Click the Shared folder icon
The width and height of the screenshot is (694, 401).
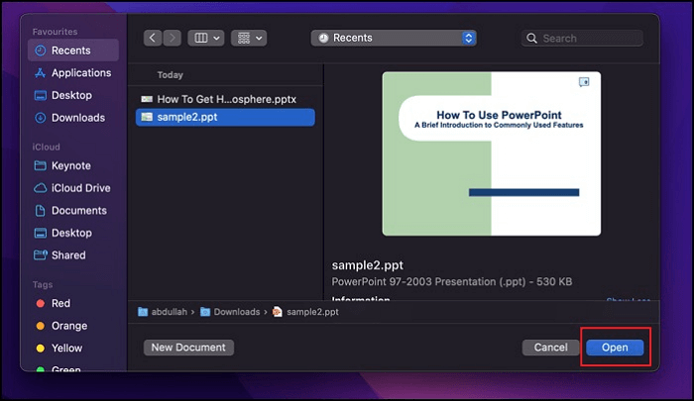[41, 255]
